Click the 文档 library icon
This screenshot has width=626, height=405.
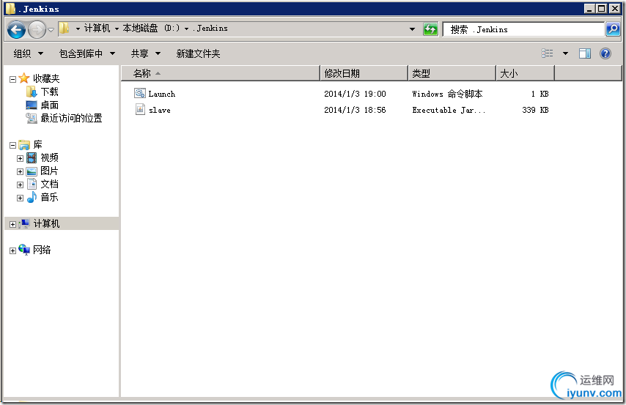[x=32, y=184]
